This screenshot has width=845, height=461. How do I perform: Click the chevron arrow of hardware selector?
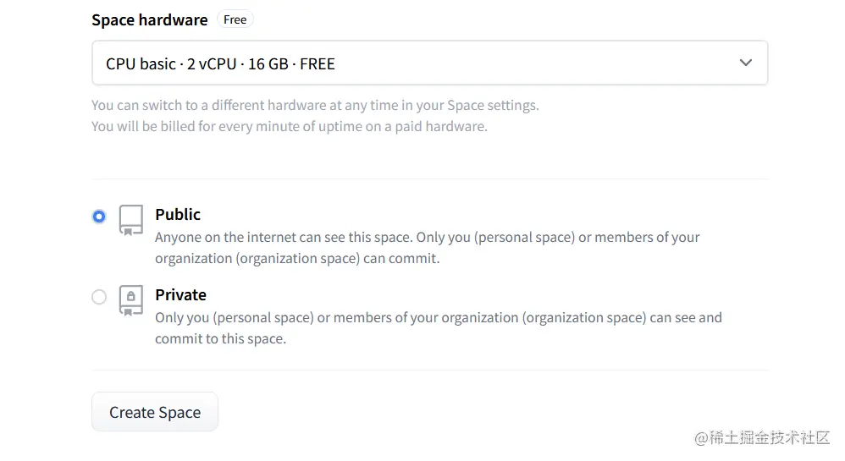coord(745,63)
